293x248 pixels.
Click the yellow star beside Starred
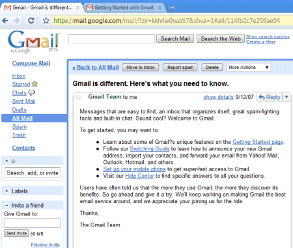point(35,84)
